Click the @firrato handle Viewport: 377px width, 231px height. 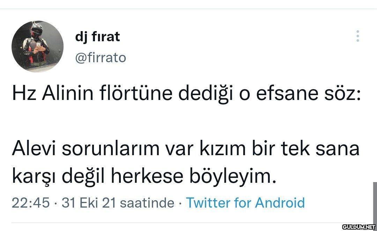click(101, 57)
